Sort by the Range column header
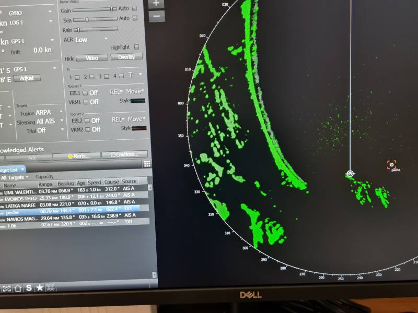This screenshot has height=313, width=418. coord(45,185)
